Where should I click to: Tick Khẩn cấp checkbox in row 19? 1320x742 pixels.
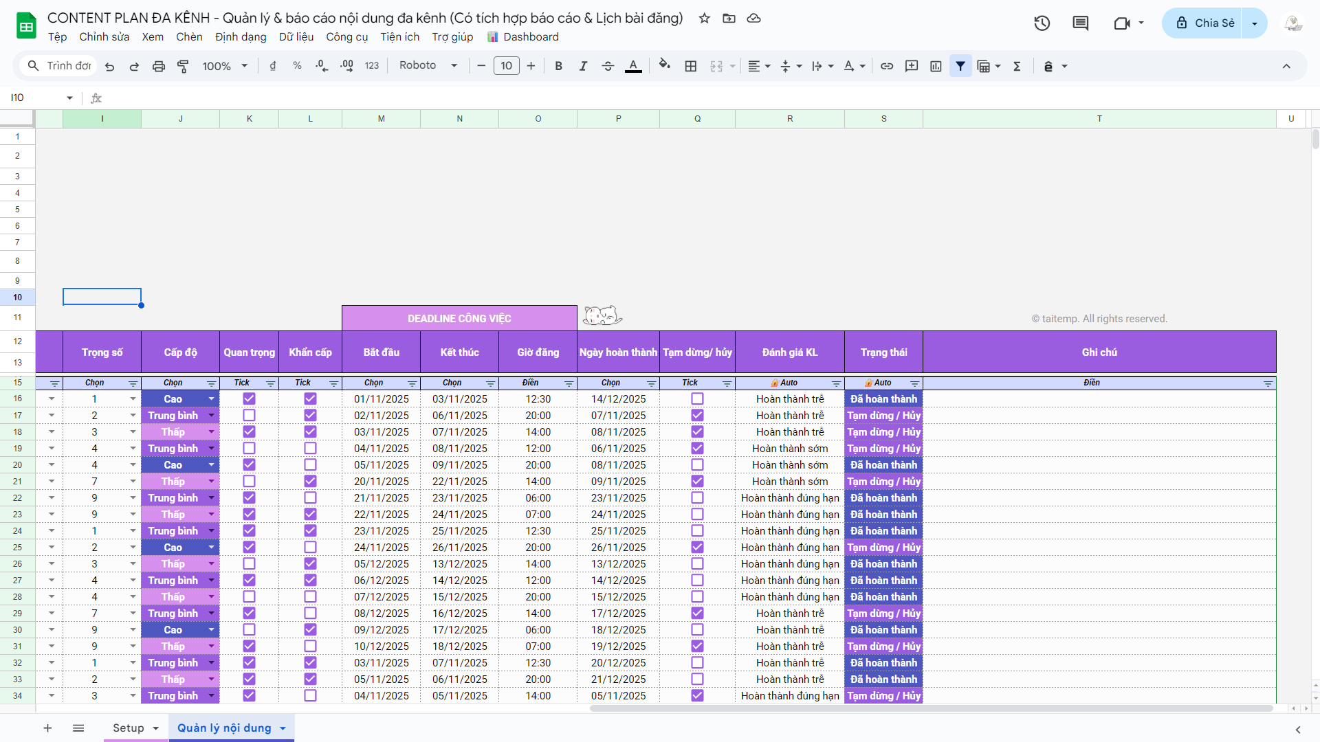(x=310, y=448)
